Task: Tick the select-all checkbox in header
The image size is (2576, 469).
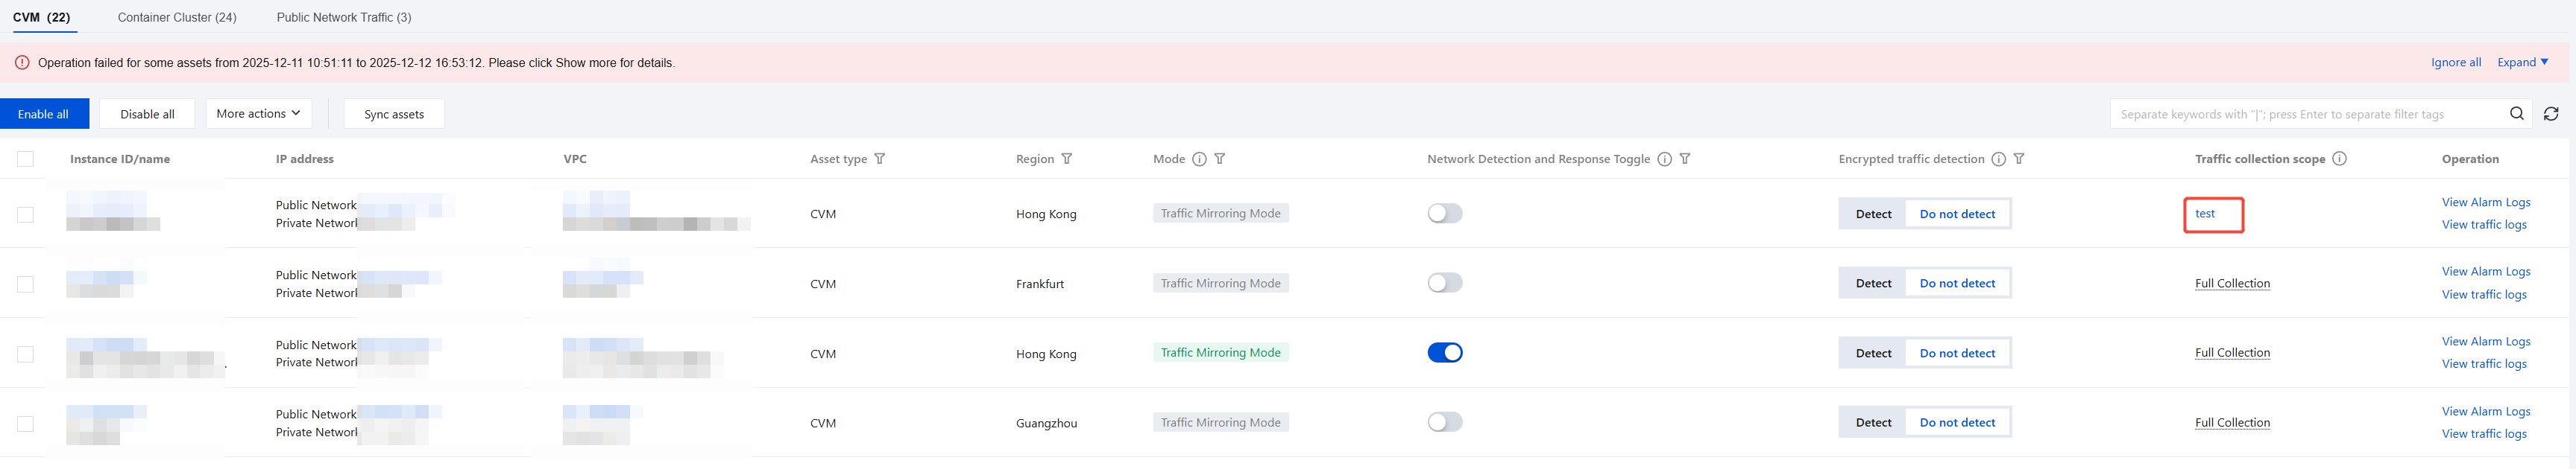Action: (x=26, y=159)
